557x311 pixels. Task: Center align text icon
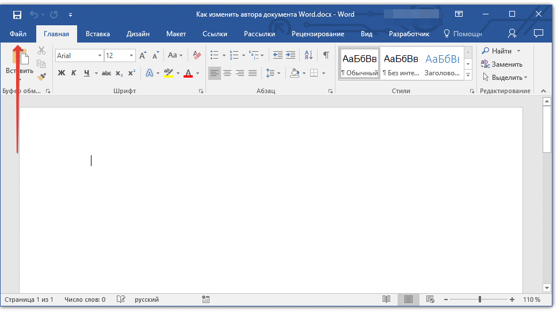pos(227,73)
